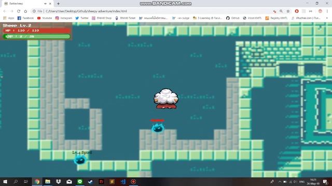Click the Sheep Lv.2 status label
Screen dimensions: 332x186
(17, 25)
